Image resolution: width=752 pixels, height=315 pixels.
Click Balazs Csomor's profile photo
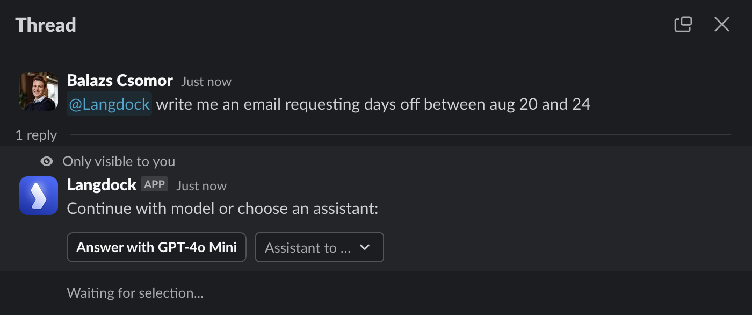tap(39, 91)
